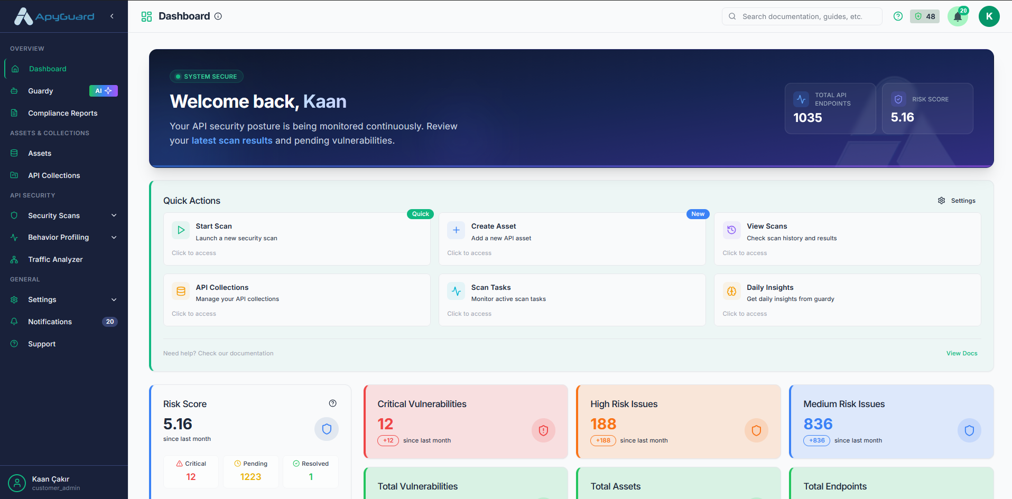The width and height of the screenshot is (1012, 499).
Task: Open latest scan results link
Action: coord(232,140)
